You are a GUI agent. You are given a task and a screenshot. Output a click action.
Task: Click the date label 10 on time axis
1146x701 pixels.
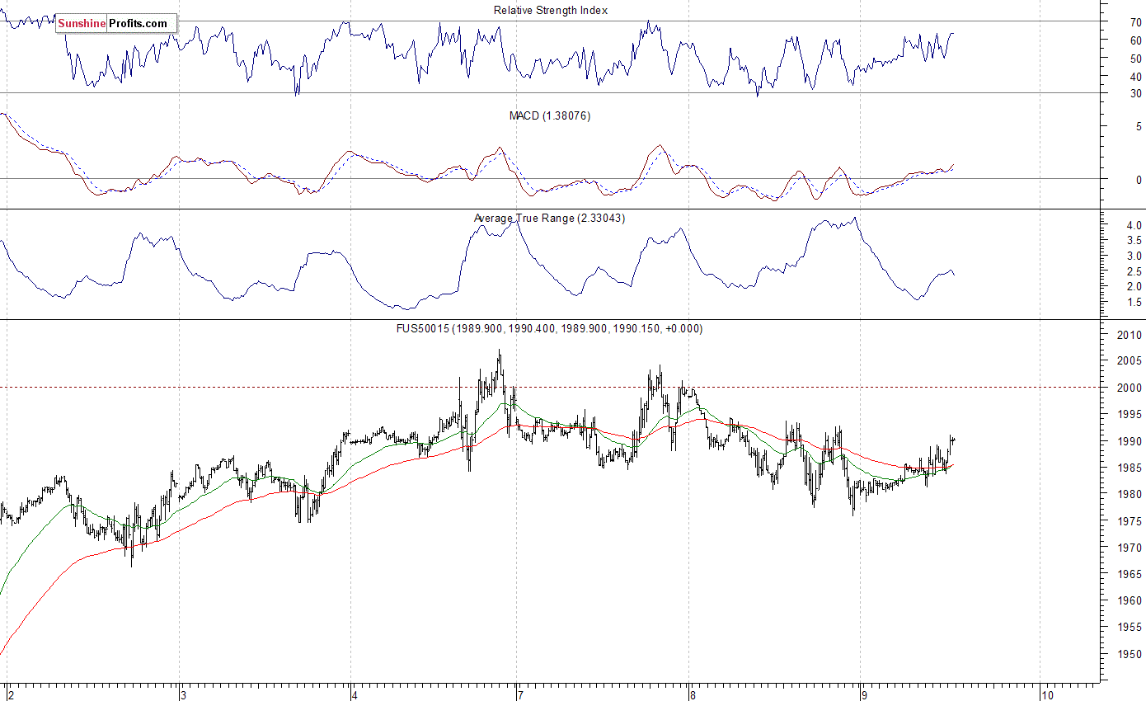1048,694
